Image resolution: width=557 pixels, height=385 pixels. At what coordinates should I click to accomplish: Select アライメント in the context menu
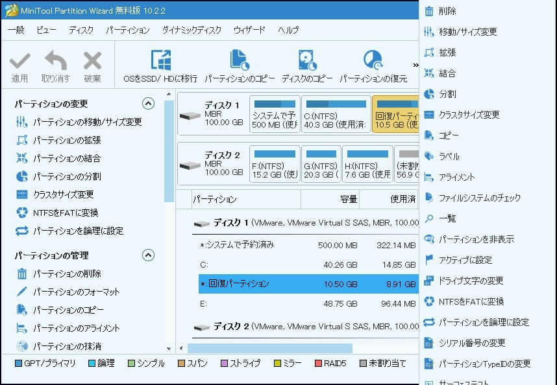(x=449, y=177)
